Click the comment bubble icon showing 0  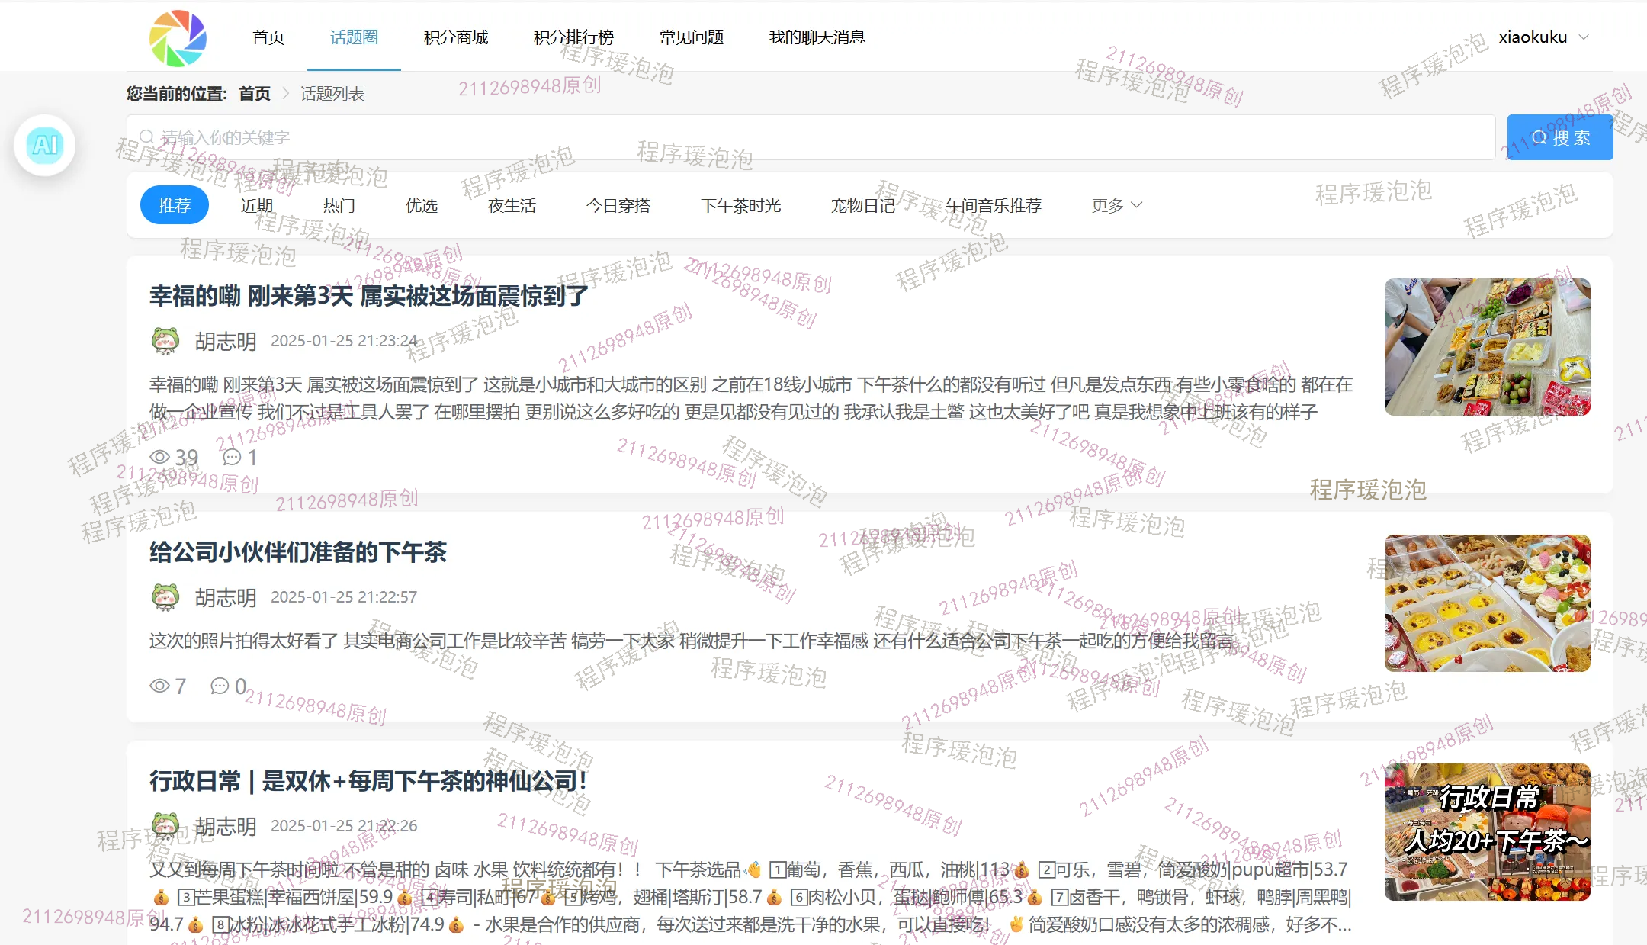pyautogui.click(x=220, y=686)
